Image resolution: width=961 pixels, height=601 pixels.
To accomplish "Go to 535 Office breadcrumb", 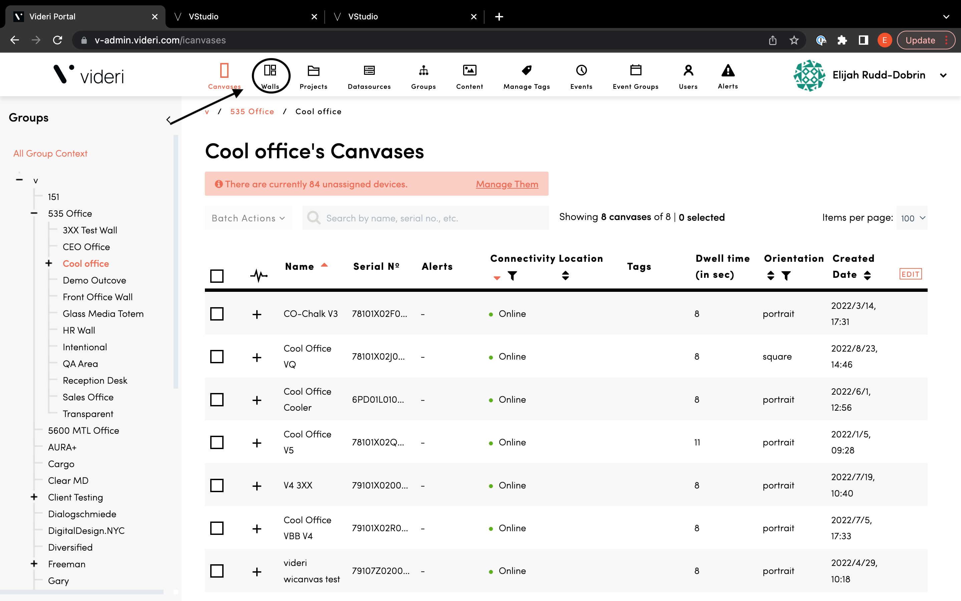I will click(x=252, y=112).
